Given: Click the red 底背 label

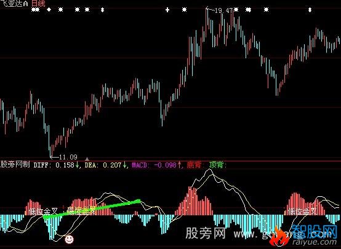Looking at the screenshot, I should 195,165.
